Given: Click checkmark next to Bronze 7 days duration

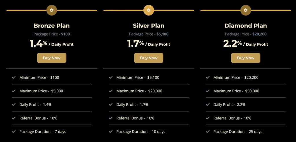Looking at the screenshot, I should coord(14,132).
